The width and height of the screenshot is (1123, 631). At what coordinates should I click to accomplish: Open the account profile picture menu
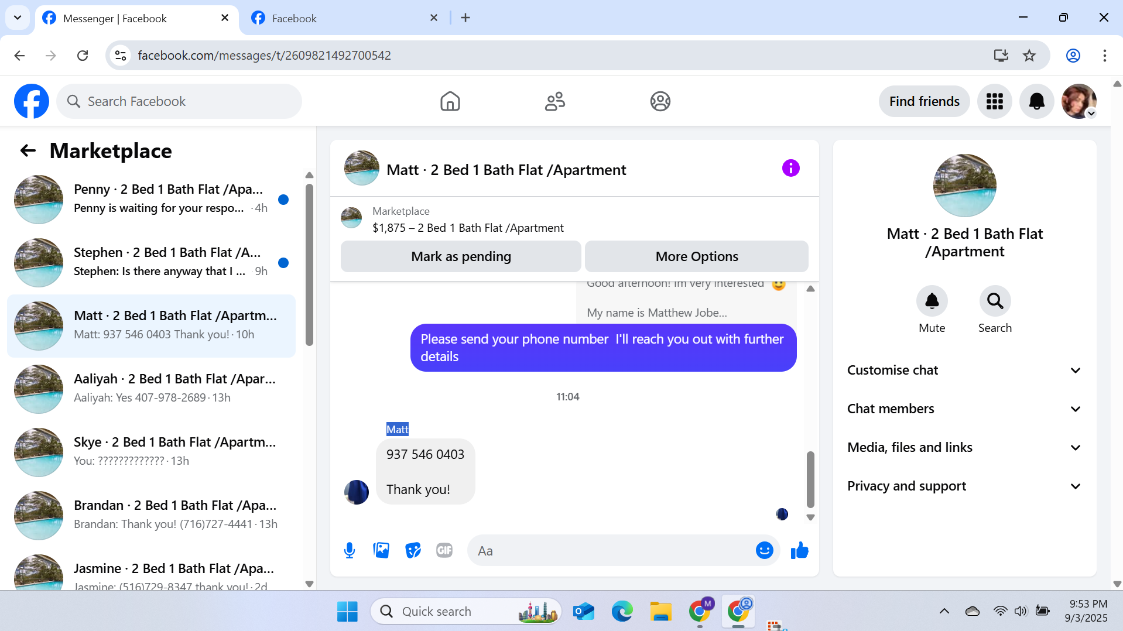coord(1079,101)
